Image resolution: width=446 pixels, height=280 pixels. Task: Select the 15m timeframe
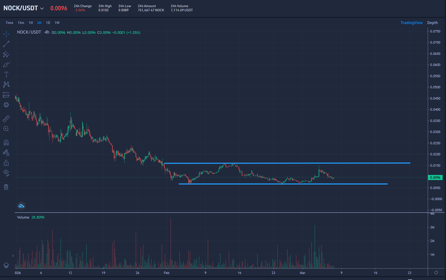point(20,23)
